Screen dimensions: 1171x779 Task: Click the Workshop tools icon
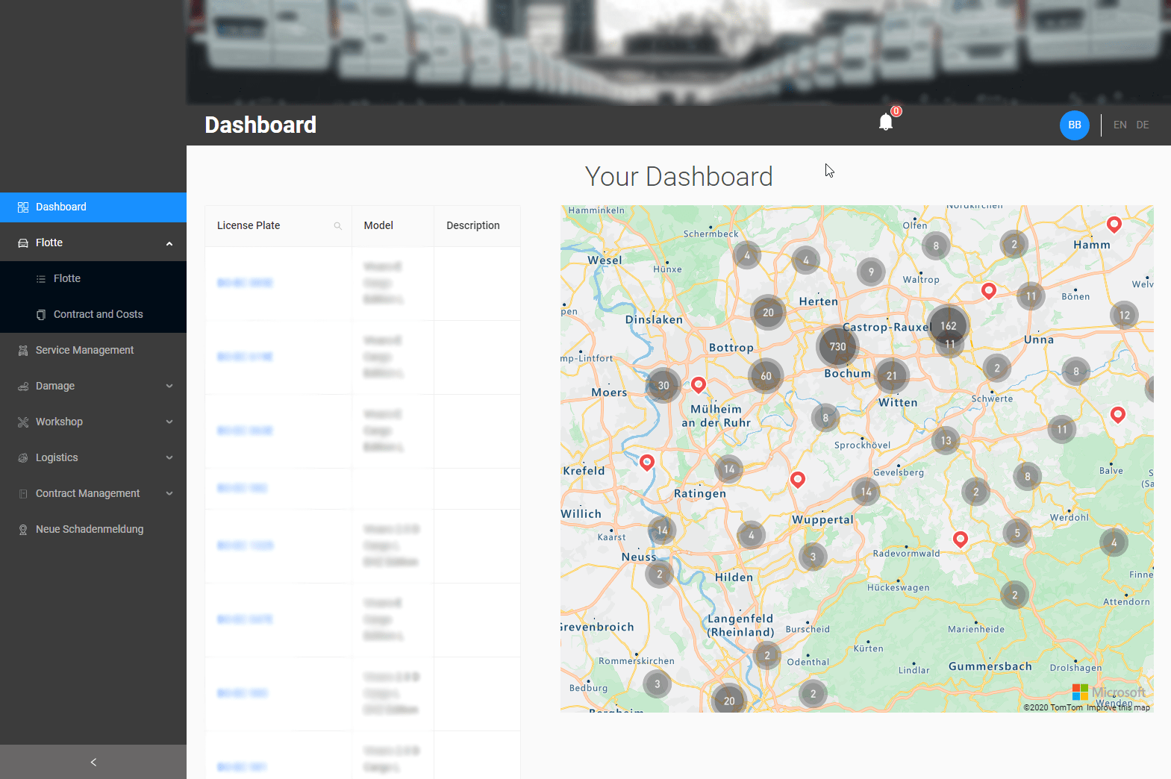[x=23, y=422]
